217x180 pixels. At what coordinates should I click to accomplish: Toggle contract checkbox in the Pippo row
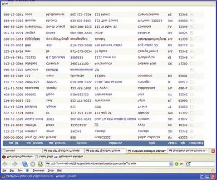(192, 95)
